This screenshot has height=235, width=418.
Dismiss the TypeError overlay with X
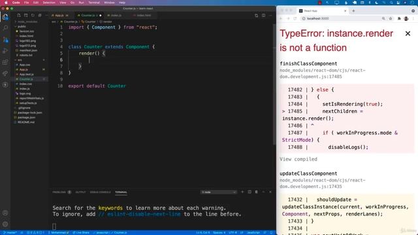click(x=408, y=33)
